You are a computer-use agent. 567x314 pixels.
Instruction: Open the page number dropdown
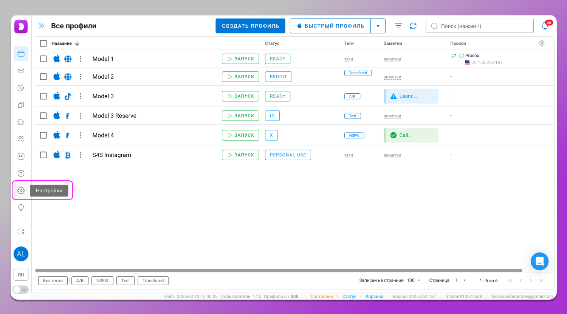(x=461, y=280)
